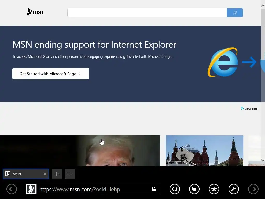Screen dimensions: 265x199
Task: Open the tab tools ellipsis menu
Action: 70,174
